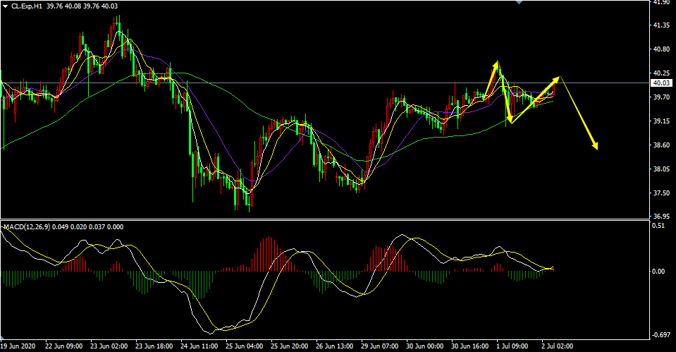Screen dimensions: 676x352
Task: Click the 38.60 price axis label
Action: click(661, 145)
